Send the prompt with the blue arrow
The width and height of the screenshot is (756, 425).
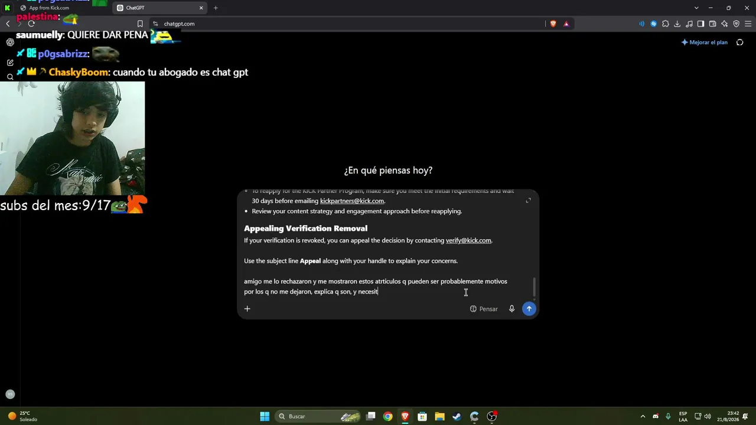click(x=529, y=309)
